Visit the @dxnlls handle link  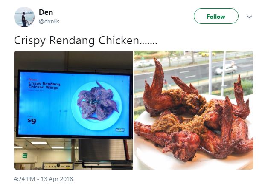49,21
